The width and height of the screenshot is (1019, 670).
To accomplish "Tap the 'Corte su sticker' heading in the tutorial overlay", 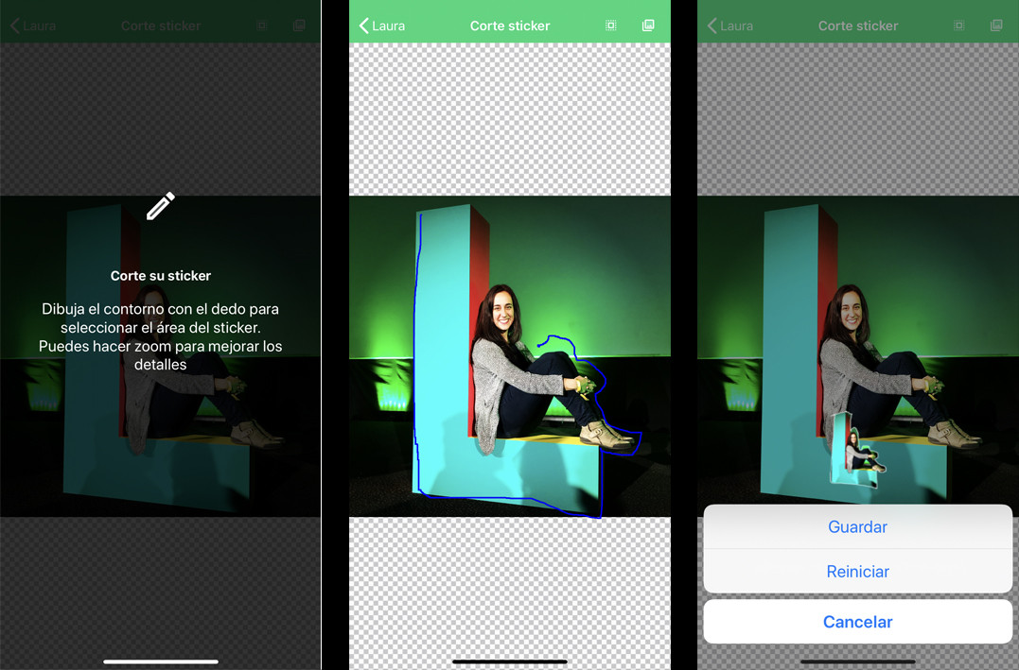I will (x=161, y=276).
